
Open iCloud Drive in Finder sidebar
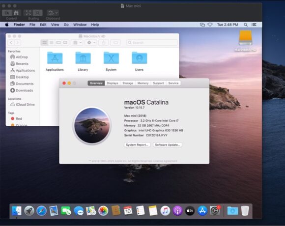click(23, 105)
